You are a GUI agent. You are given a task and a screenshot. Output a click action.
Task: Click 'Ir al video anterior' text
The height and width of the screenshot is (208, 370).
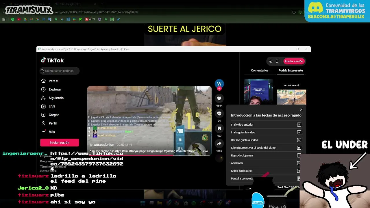pyautogui.click(x=242, y=125)
